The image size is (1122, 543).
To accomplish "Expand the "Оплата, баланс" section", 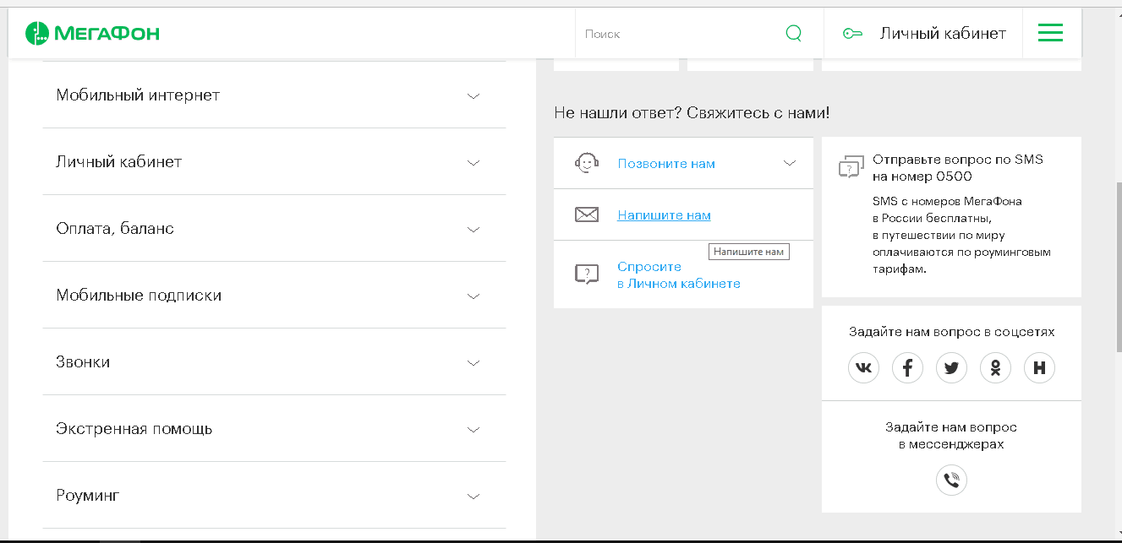I will click(473, 229).
